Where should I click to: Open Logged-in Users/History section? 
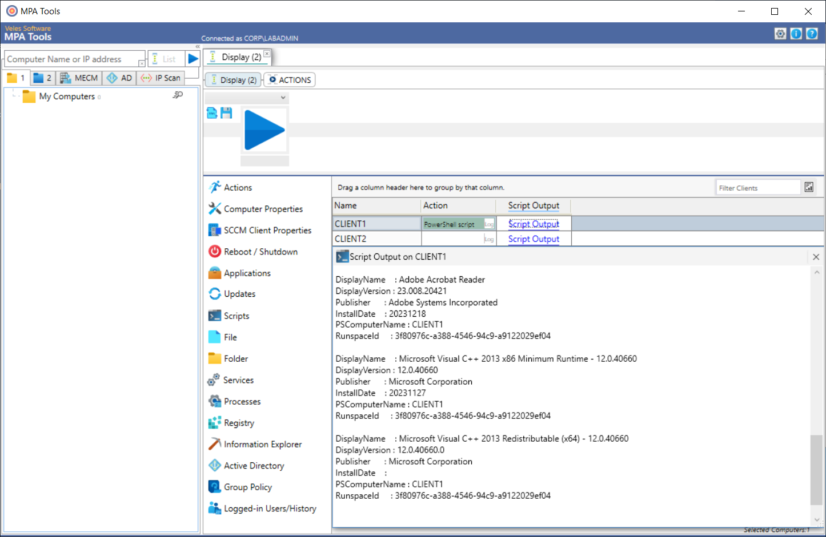point(262,508)
